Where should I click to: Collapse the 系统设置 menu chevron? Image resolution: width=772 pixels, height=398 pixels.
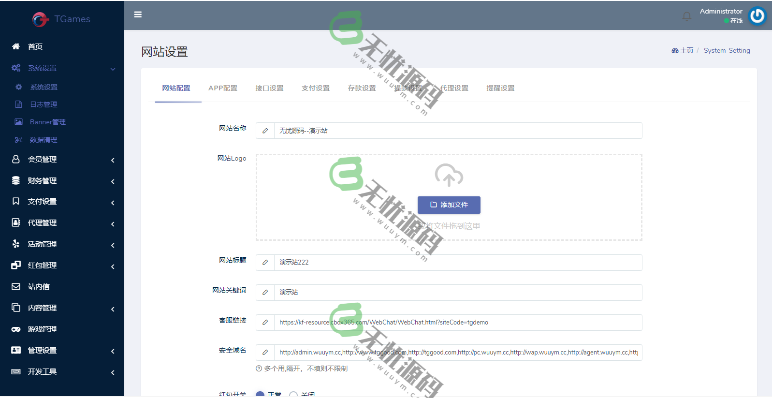(113, 69)
